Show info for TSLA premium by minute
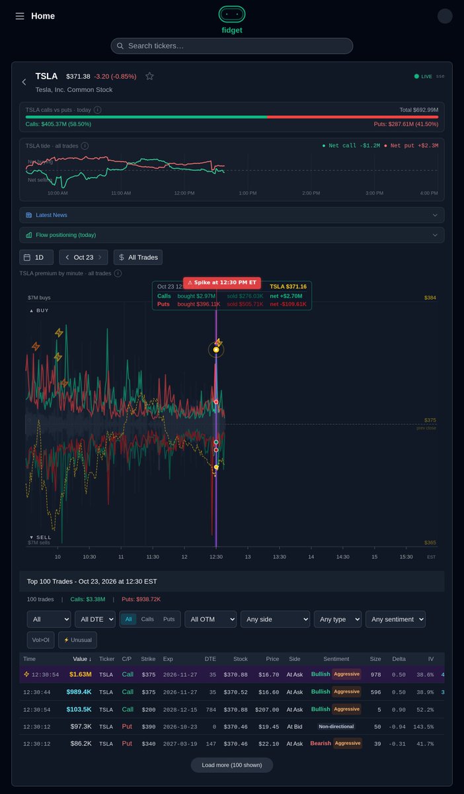Image resolution: width=464 pixels, height=794 pixels. [118, 273]
